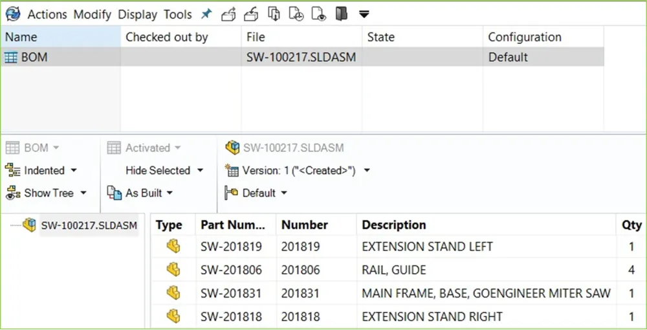Viewport: 647px width, 330px height.
Task: Click the Check Out file icon
Action: coord(228,14)
